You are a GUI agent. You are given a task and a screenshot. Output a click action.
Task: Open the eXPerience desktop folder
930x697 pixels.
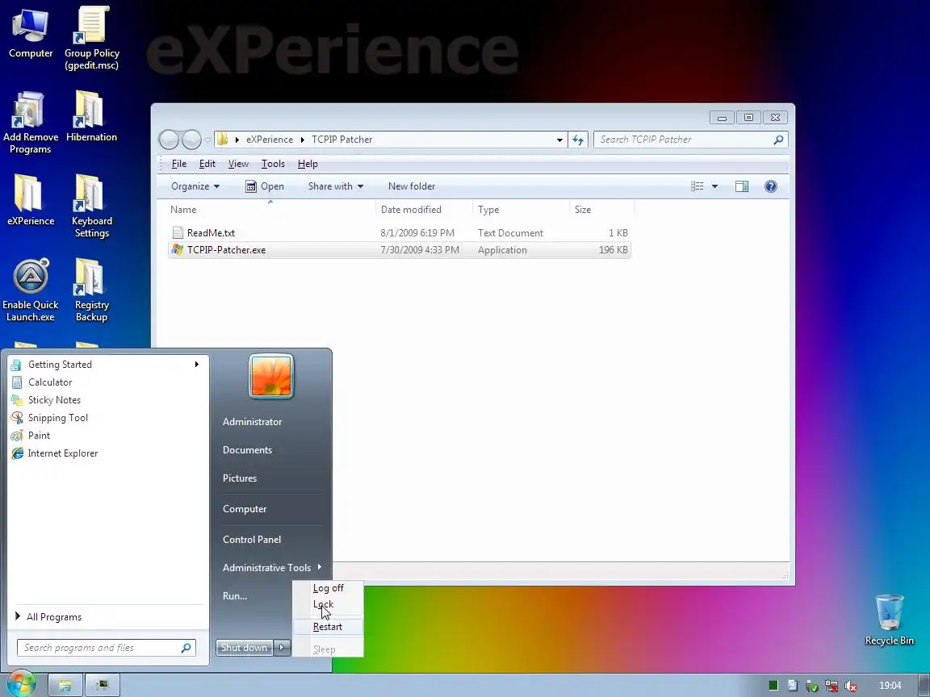(30, 200)
